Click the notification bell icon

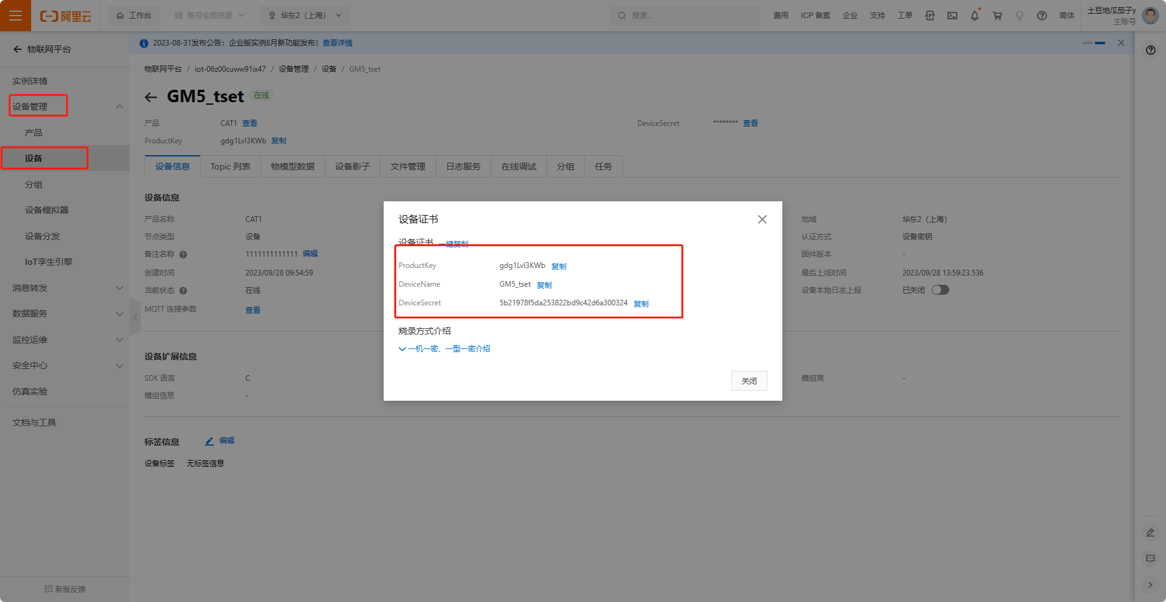click(974, 16)
